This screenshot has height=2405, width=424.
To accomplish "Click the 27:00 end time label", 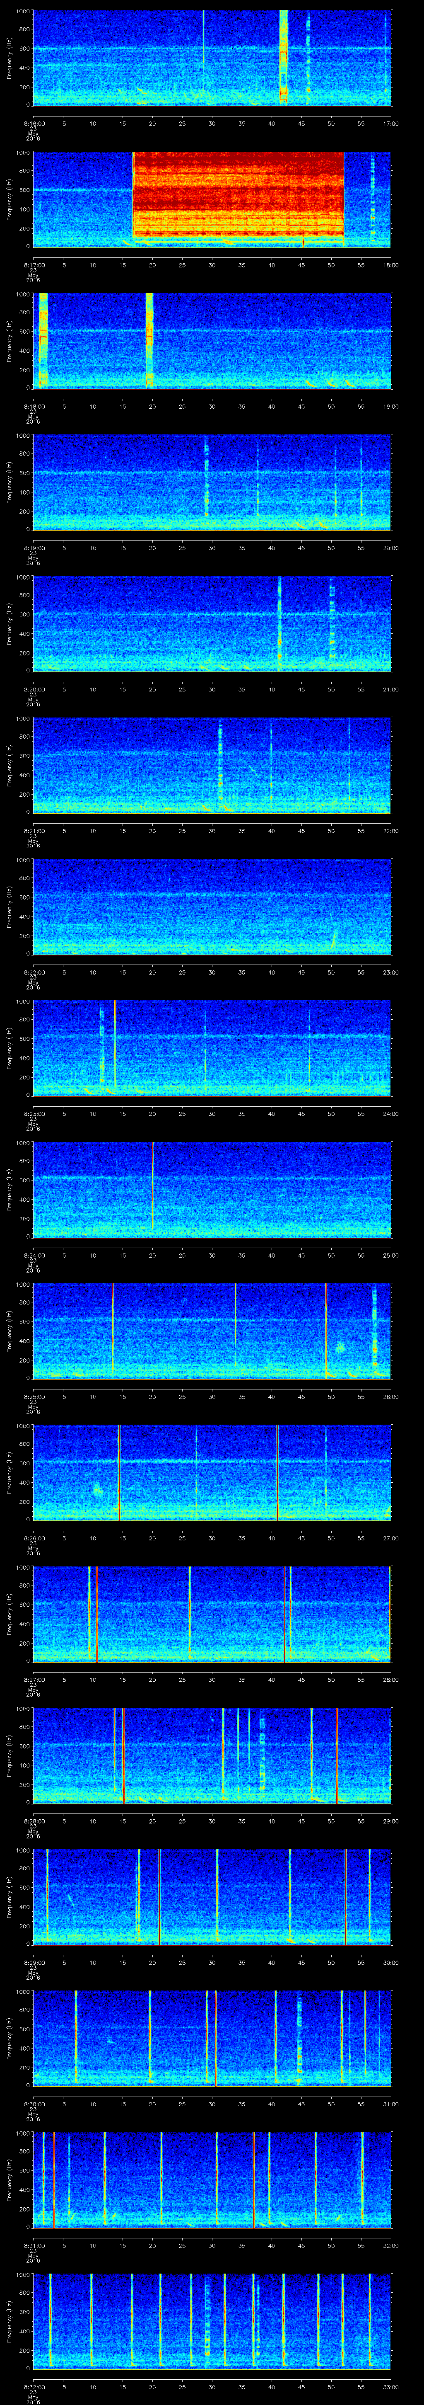I will pos(390,1539).
